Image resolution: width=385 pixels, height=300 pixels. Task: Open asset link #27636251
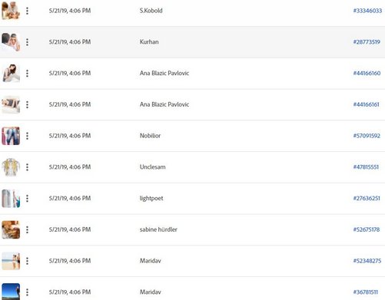[367, 198]
